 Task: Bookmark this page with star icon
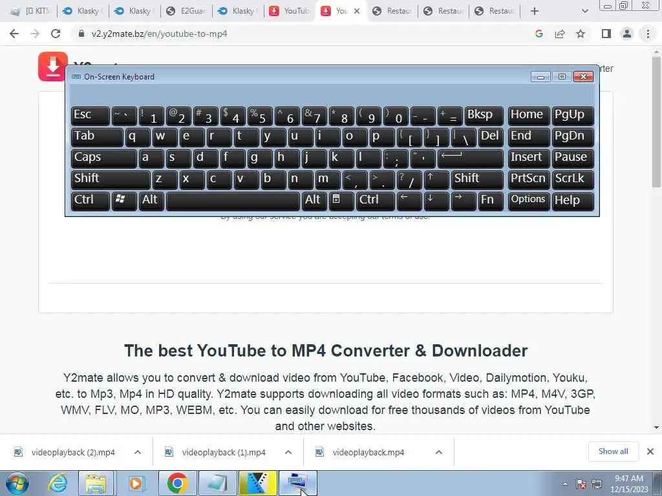[x=581, y=34]
